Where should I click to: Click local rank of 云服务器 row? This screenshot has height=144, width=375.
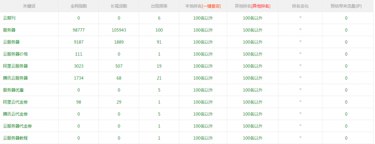(x=203, y=42)
